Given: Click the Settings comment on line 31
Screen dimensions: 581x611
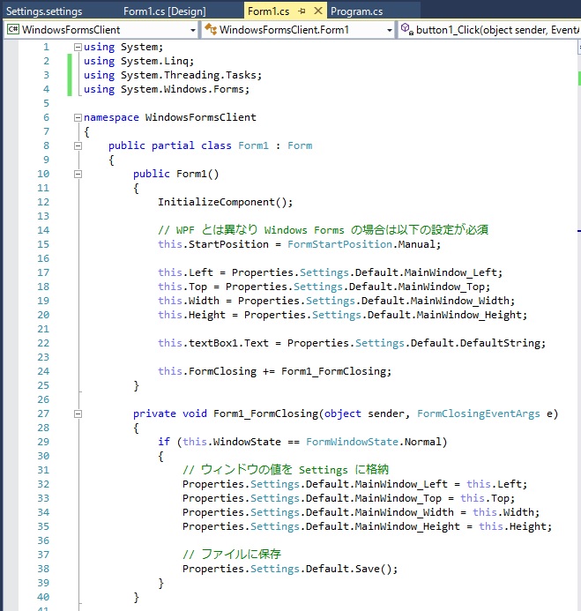Looking at the screenshot, I should point(286,470).
